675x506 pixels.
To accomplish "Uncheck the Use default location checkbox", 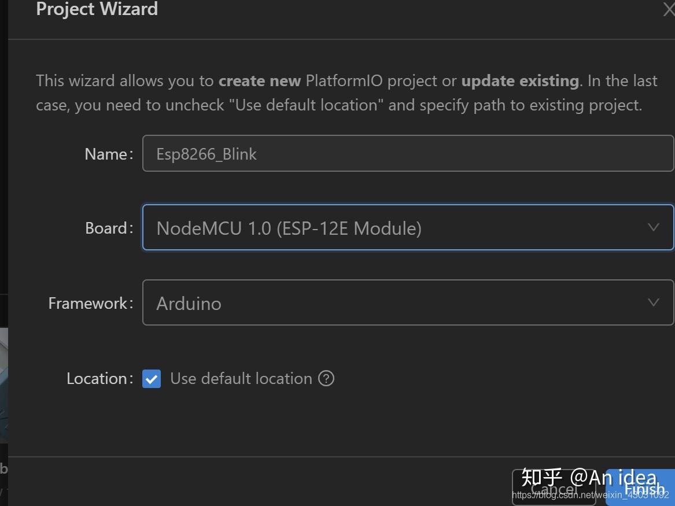I will click(x=152, y=379).
